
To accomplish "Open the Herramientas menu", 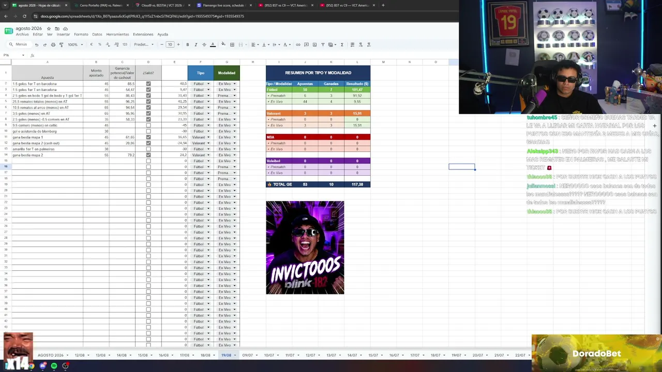I will pos(117,35).
